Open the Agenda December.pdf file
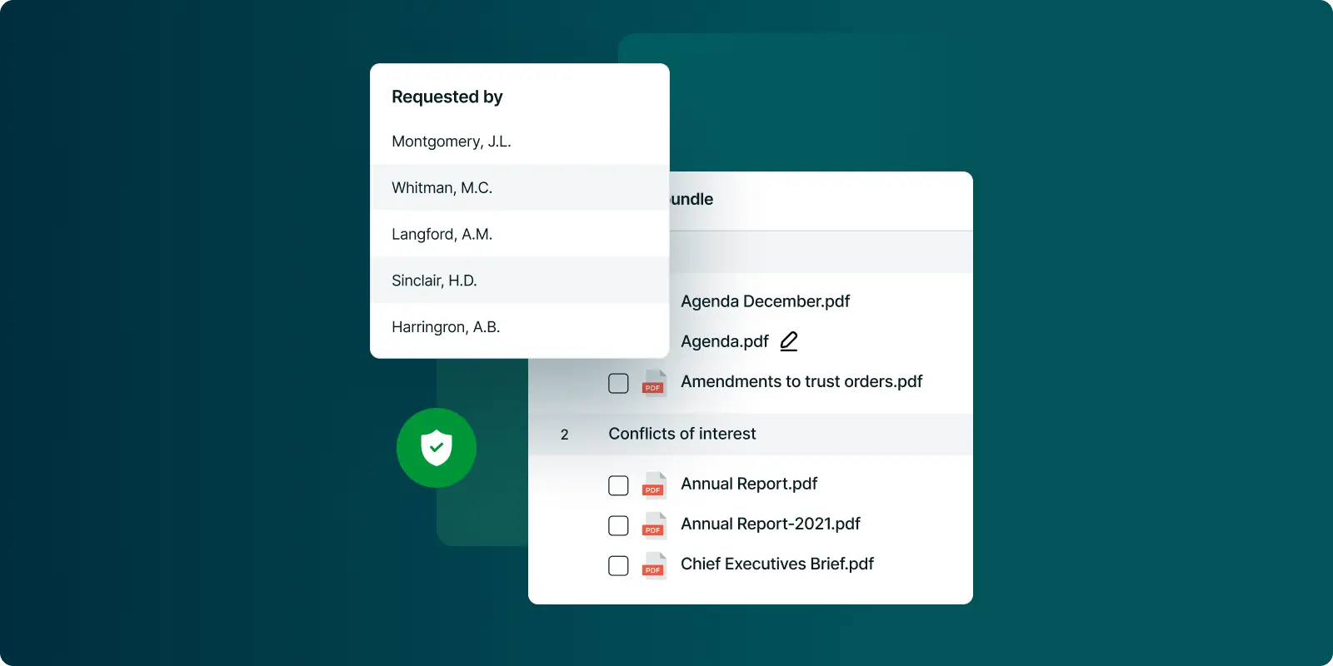The width and height of the screenshot is (1333, 666). (765, 301)
